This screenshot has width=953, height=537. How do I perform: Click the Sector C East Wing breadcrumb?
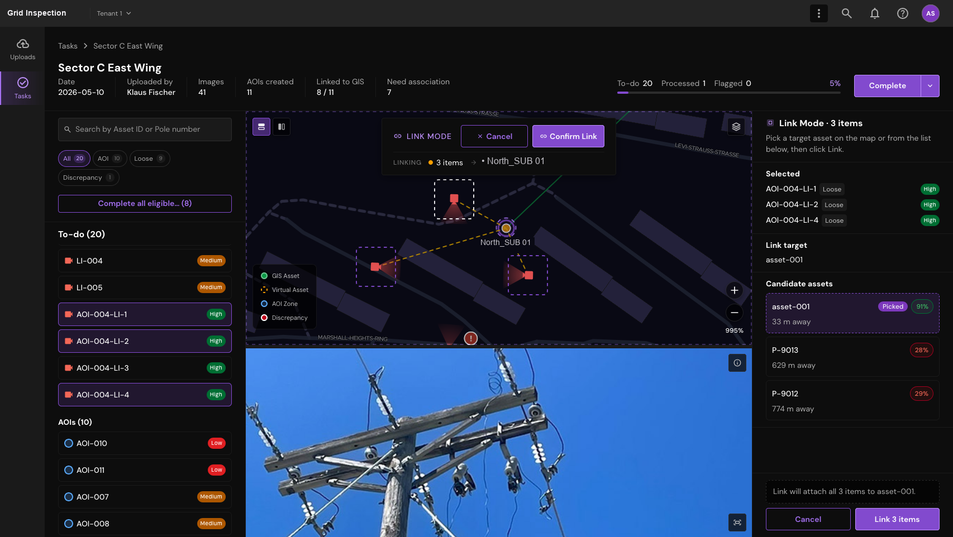coord(128,46)
